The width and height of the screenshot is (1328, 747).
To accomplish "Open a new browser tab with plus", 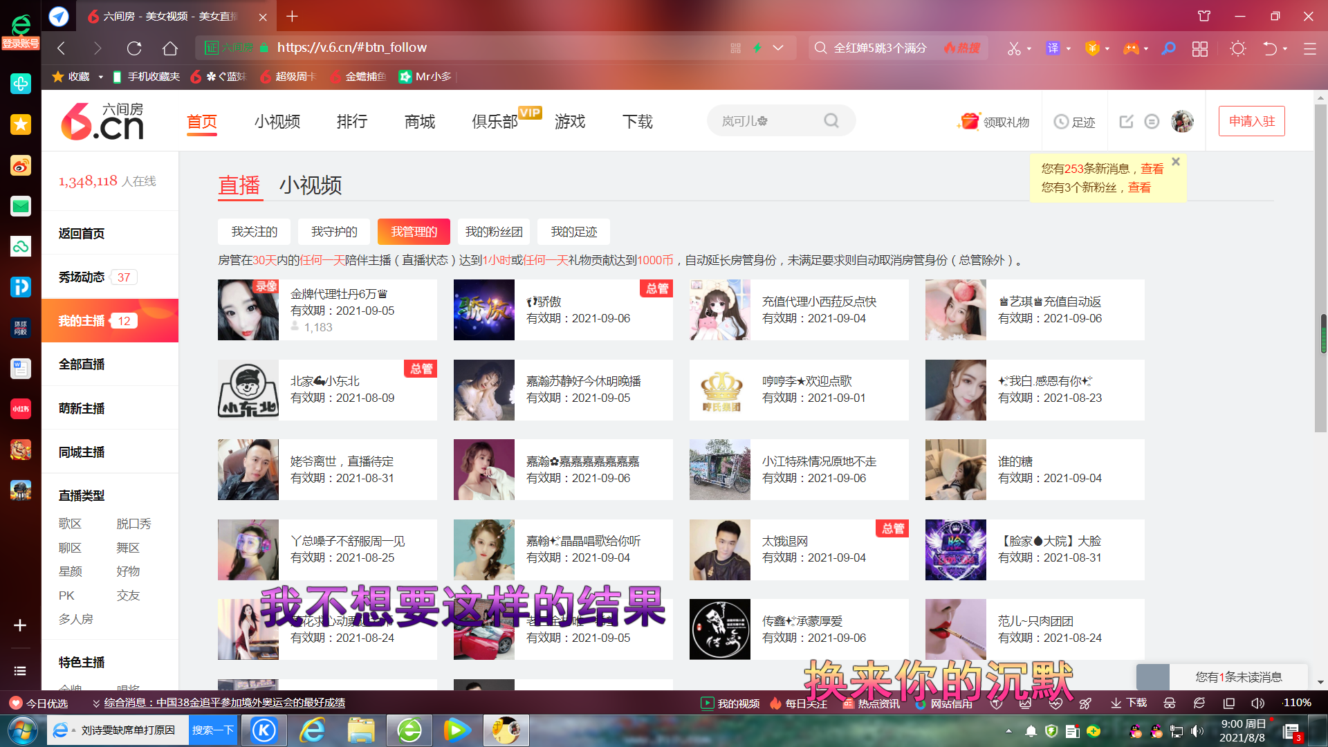I will coord(292,16).
